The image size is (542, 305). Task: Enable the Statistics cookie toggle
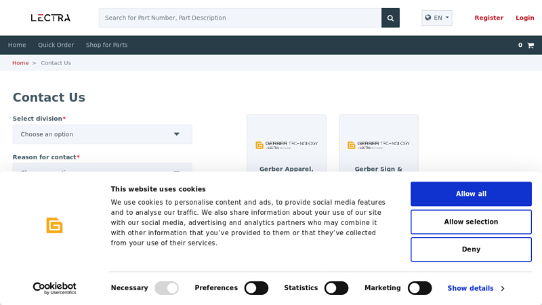pos(336,288)
